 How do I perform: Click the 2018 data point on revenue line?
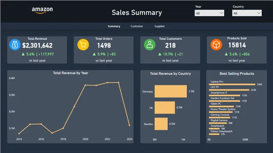click(x=63, y=128)
